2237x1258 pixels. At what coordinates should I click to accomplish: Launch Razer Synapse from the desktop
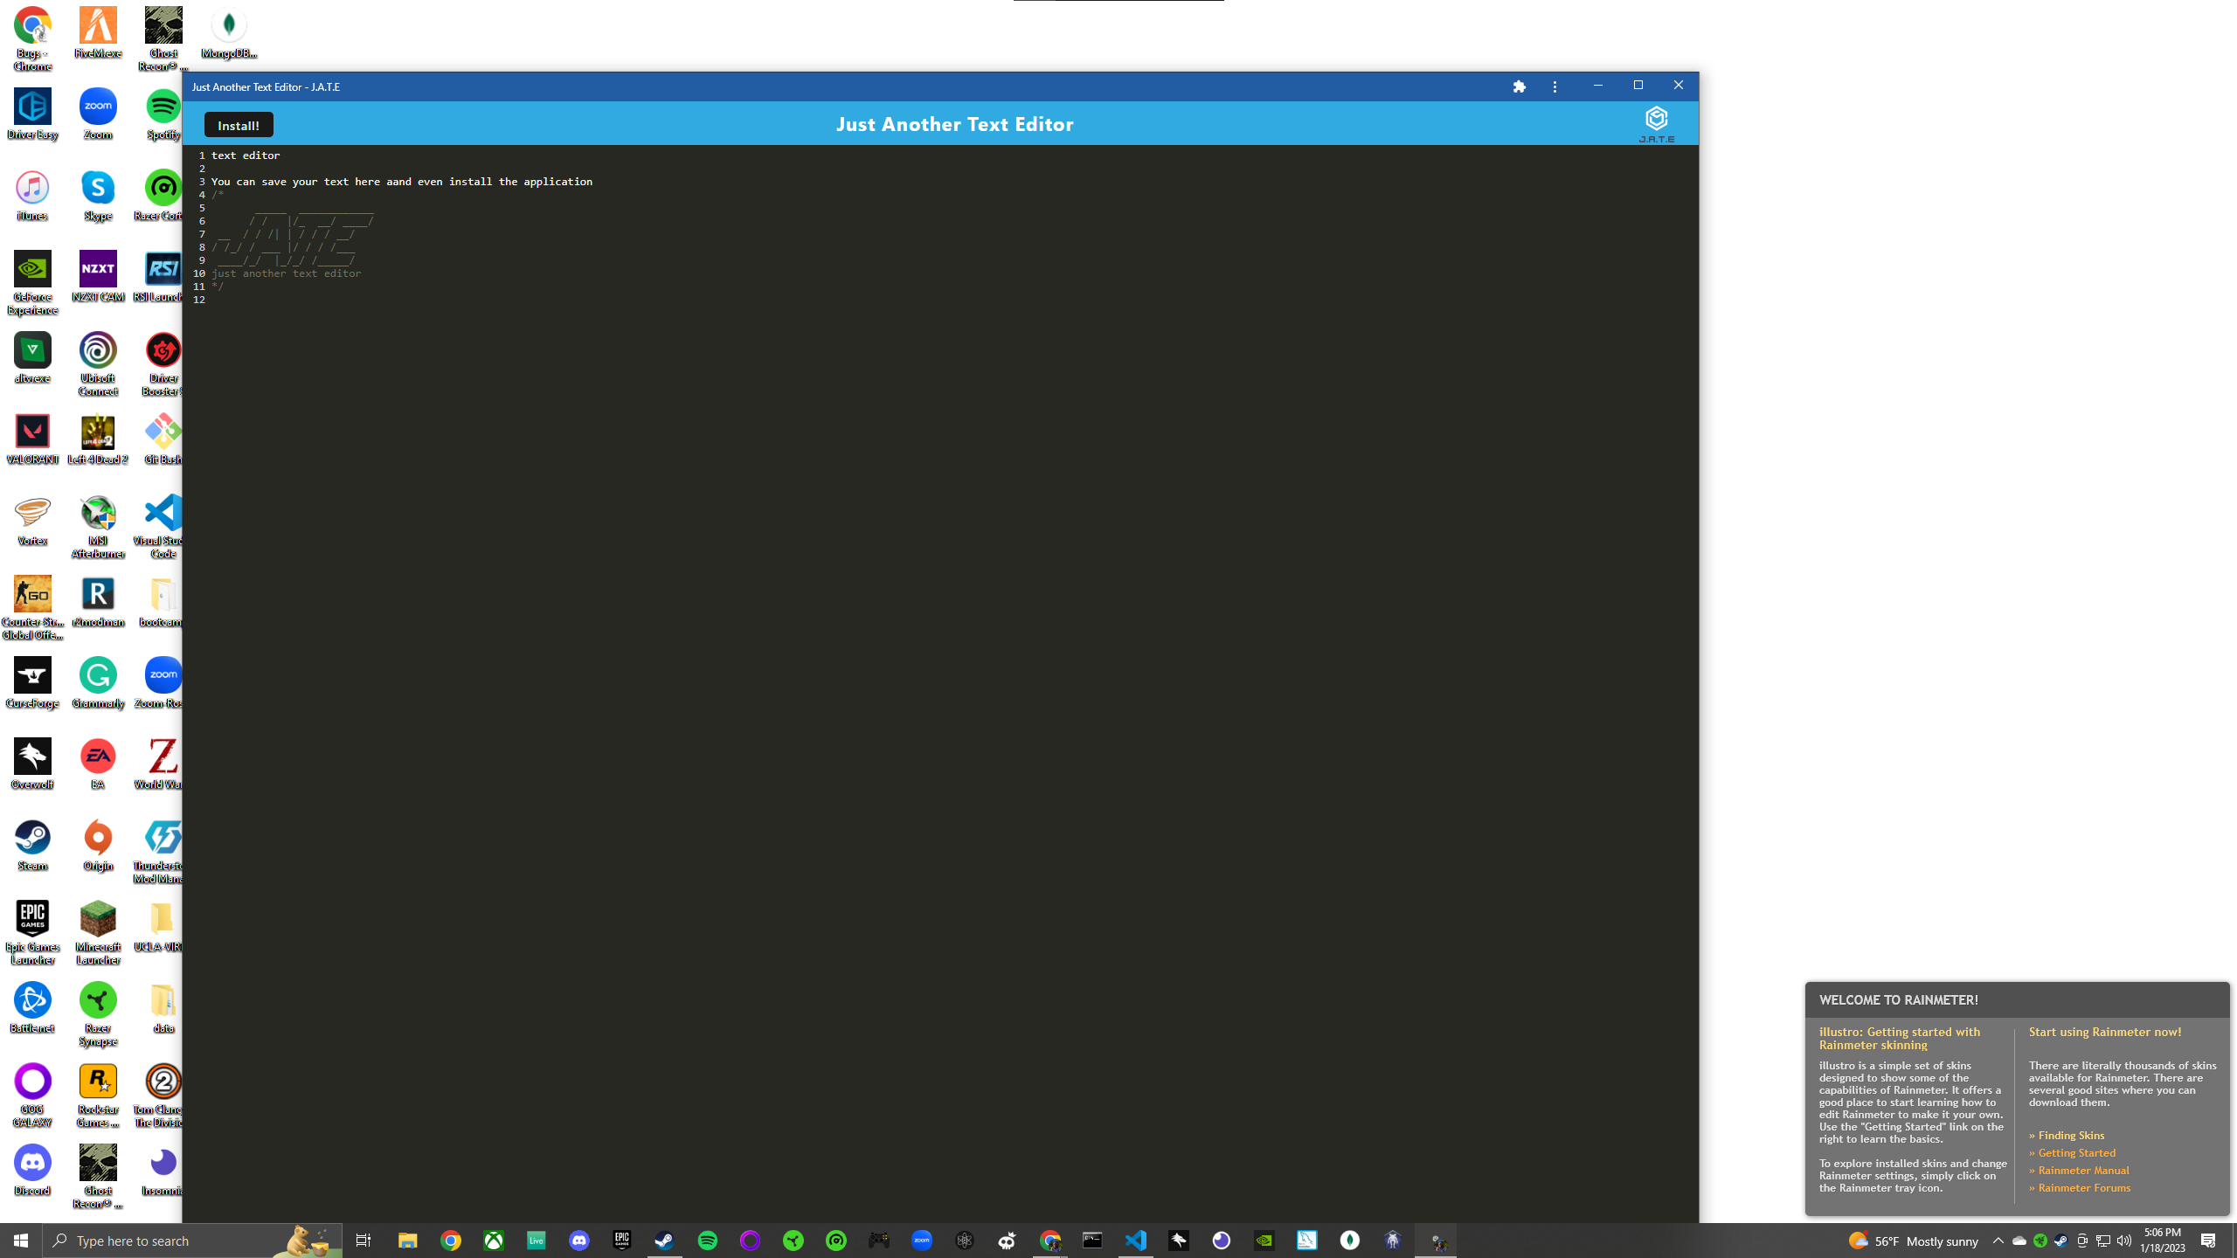click(97, 999)
